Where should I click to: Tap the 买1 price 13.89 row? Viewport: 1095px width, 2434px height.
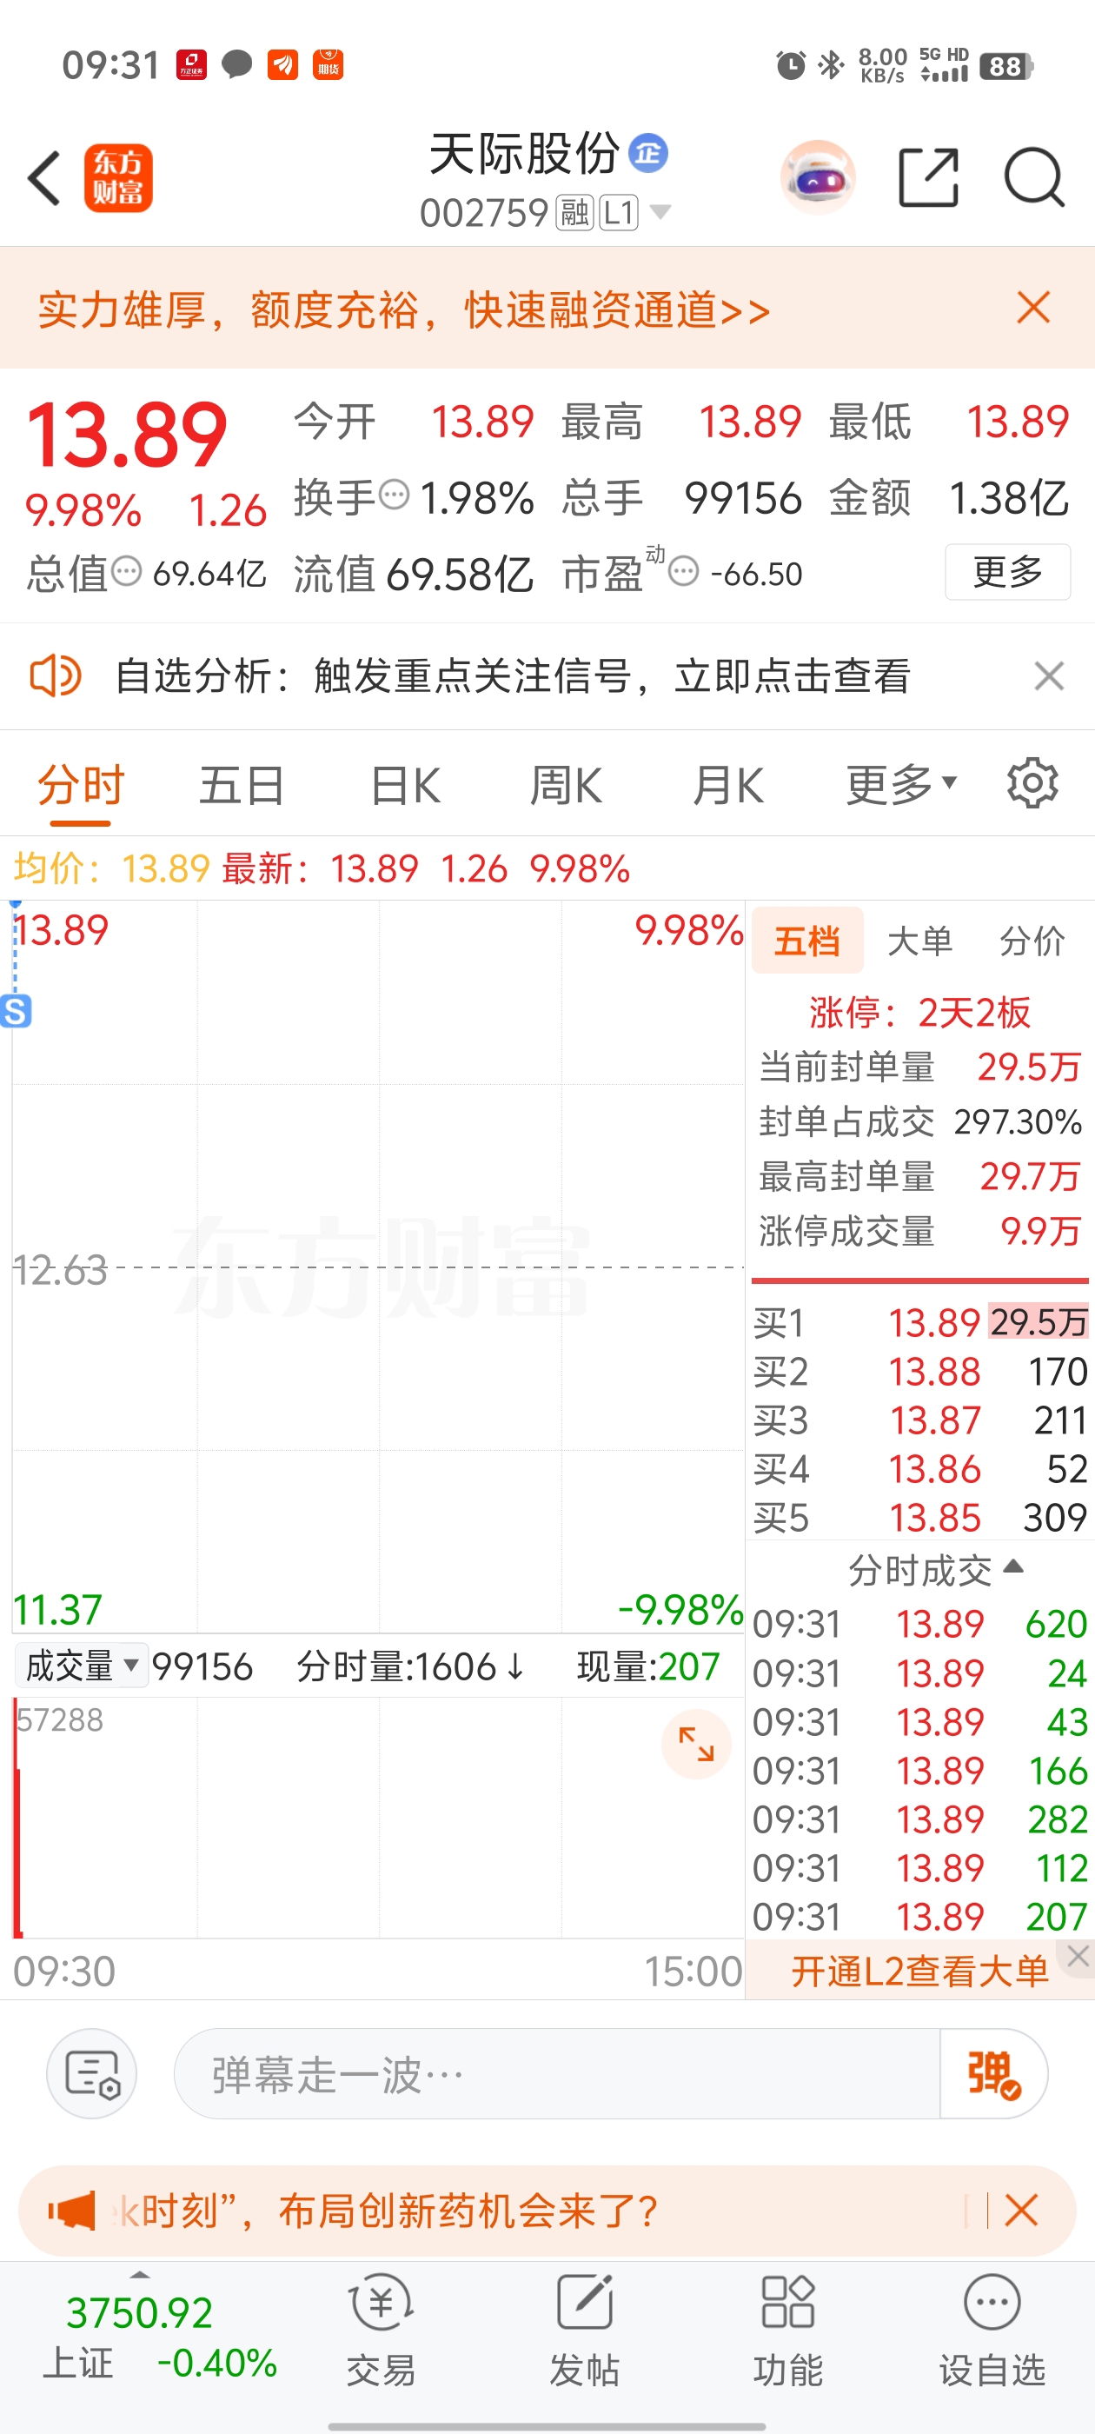[x=920, y=1322]
